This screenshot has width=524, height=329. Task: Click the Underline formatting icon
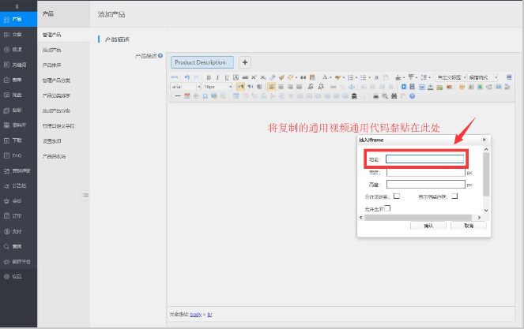point(226,77)
